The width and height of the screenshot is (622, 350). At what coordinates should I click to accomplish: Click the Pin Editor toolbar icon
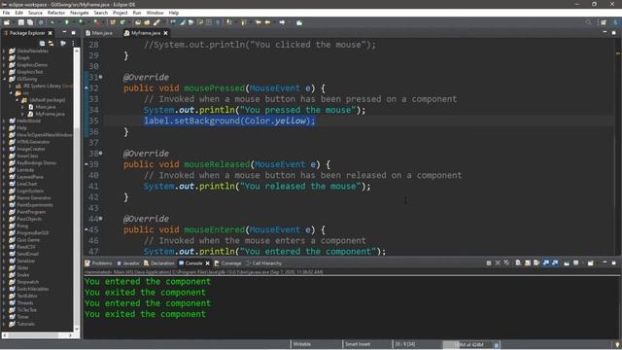[x=299, y=22]
